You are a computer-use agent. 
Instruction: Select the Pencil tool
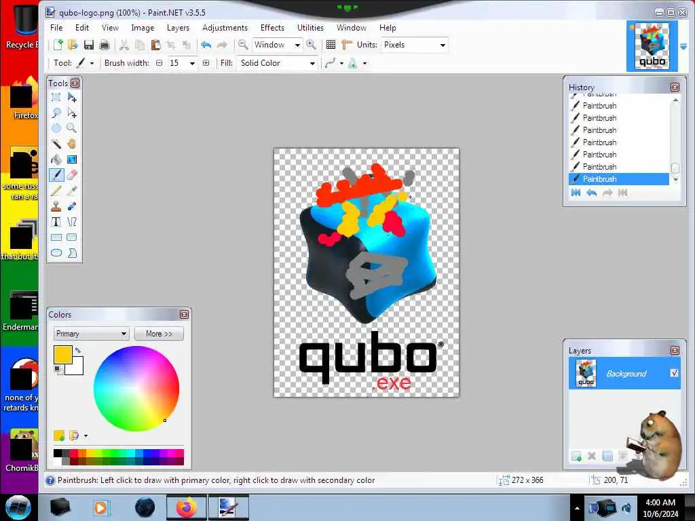click(56, 191)
